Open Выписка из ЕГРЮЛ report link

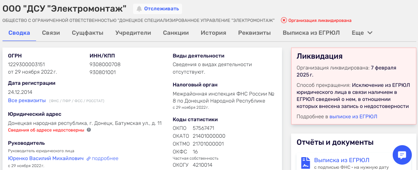coord(342,160)
